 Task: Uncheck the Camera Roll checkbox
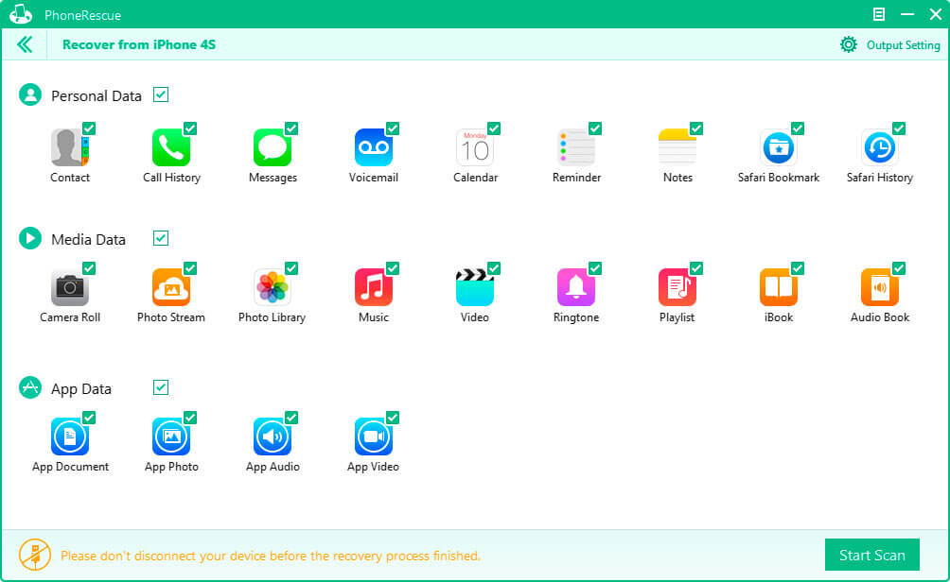[89, 268]
